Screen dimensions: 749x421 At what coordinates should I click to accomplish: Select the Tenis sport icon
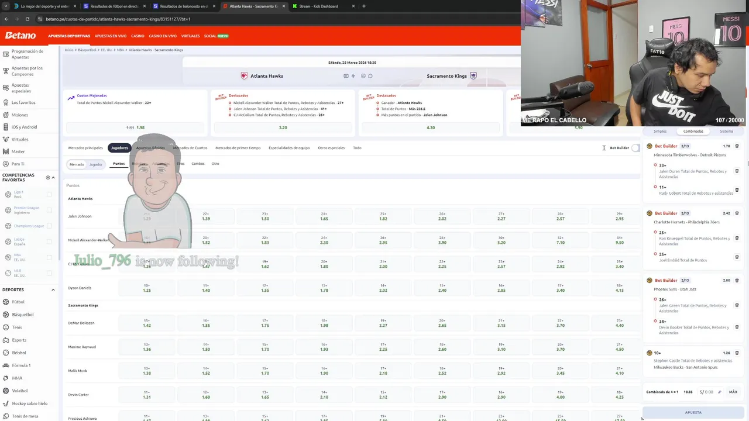pos(5,327)
